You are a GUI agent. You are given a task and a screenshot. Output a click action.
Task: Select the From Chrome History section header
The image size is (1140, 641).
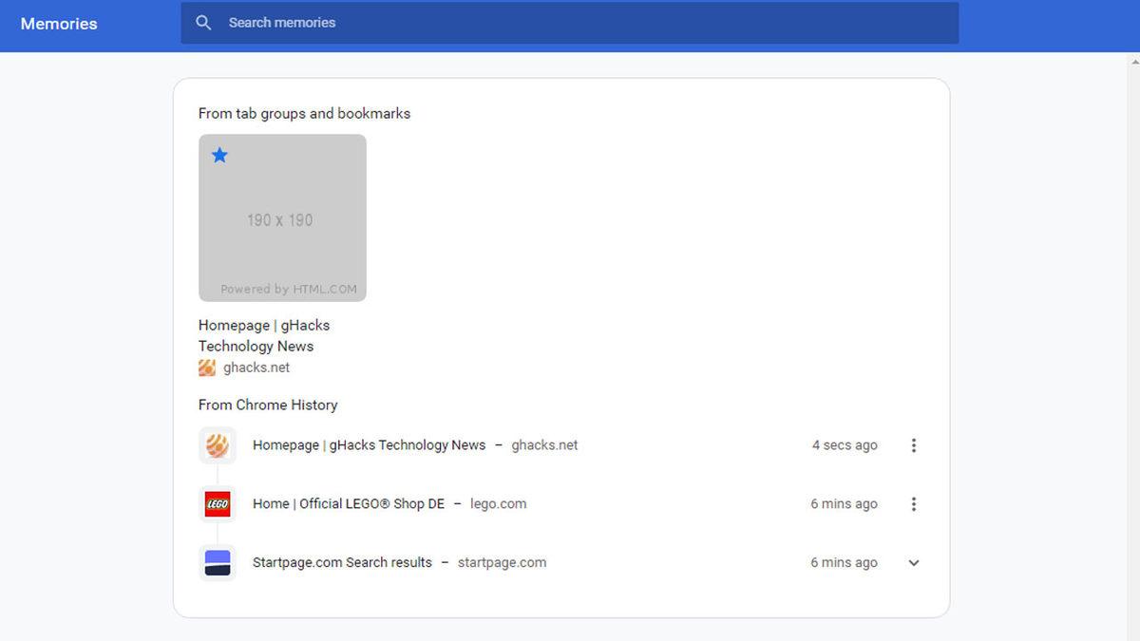(268, 405)
